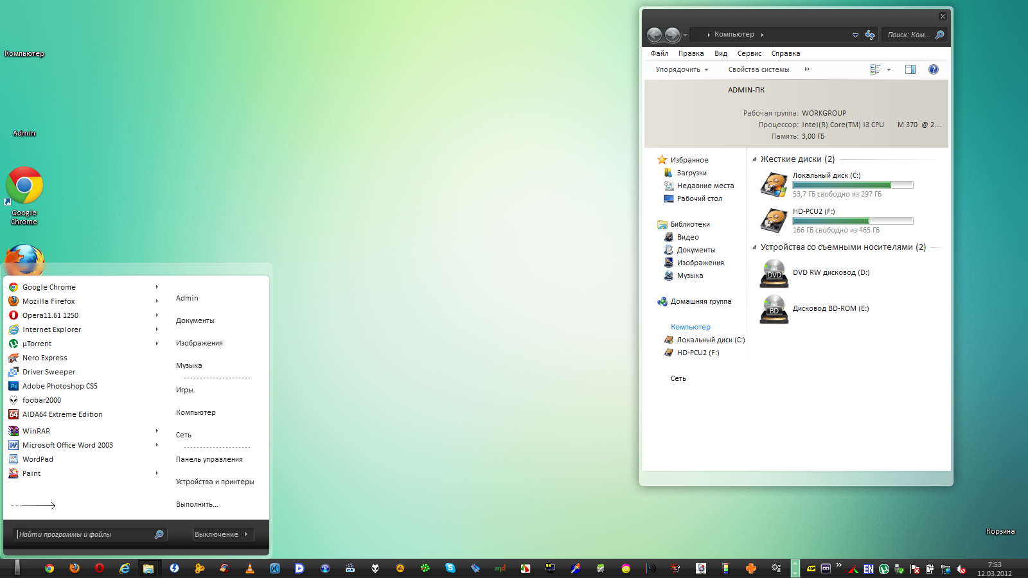Click the Start menu search field
Viewport: 1028px width, 578px height.
(x=84, y=534)
